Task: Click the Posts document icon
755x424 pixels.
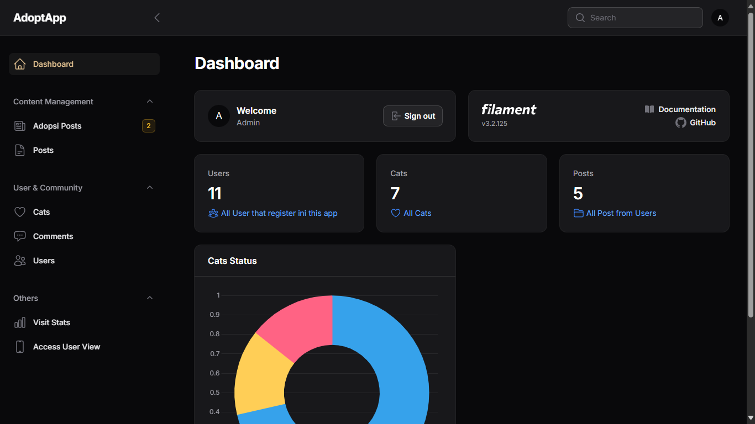Action: pos(20,150)
